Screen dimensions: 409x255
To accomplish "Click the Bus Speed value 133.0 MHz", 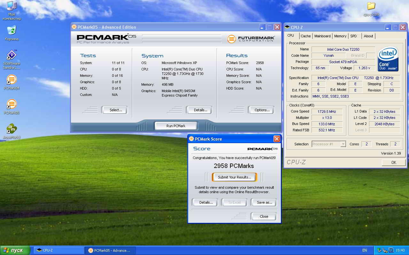I will (x=327, y=124).
